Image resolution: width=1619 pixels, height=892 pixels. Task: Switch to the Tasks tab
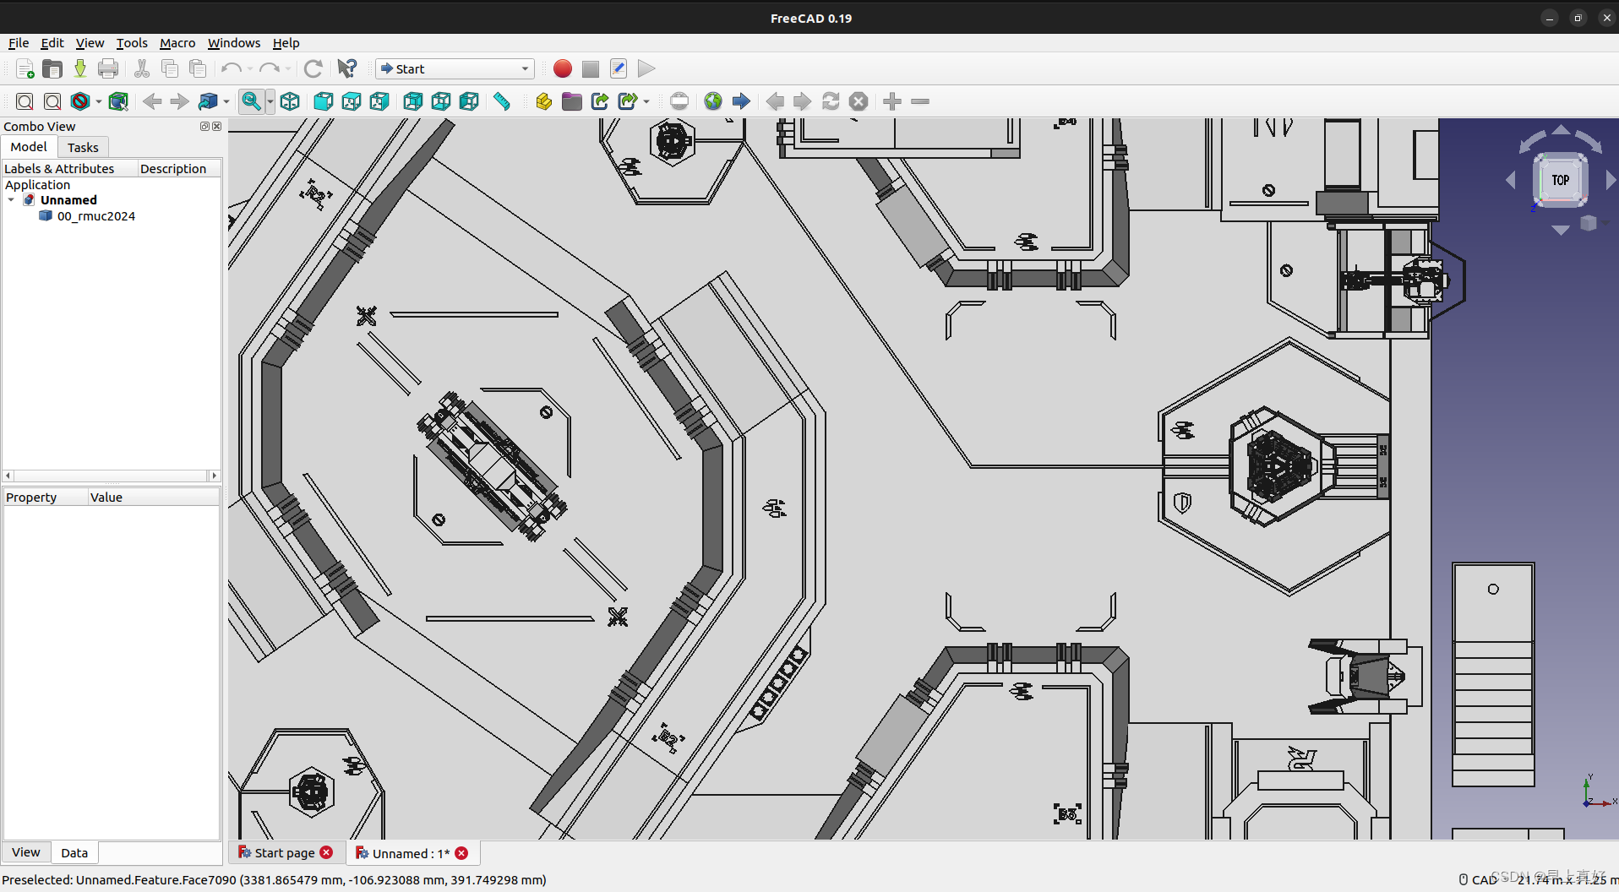tap(82, 147)
